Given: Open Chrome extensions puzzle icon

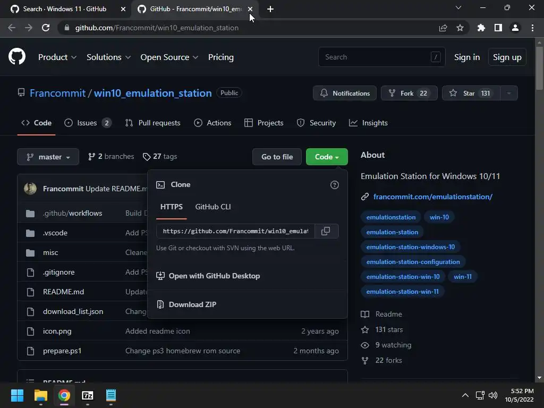Looking at the screenshot, I should coord(481,28).
